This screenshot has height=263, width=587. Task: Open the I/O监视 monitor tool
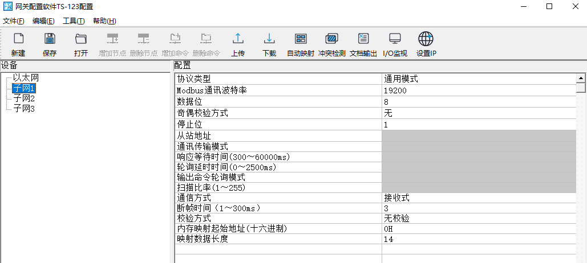coord(395,39)
